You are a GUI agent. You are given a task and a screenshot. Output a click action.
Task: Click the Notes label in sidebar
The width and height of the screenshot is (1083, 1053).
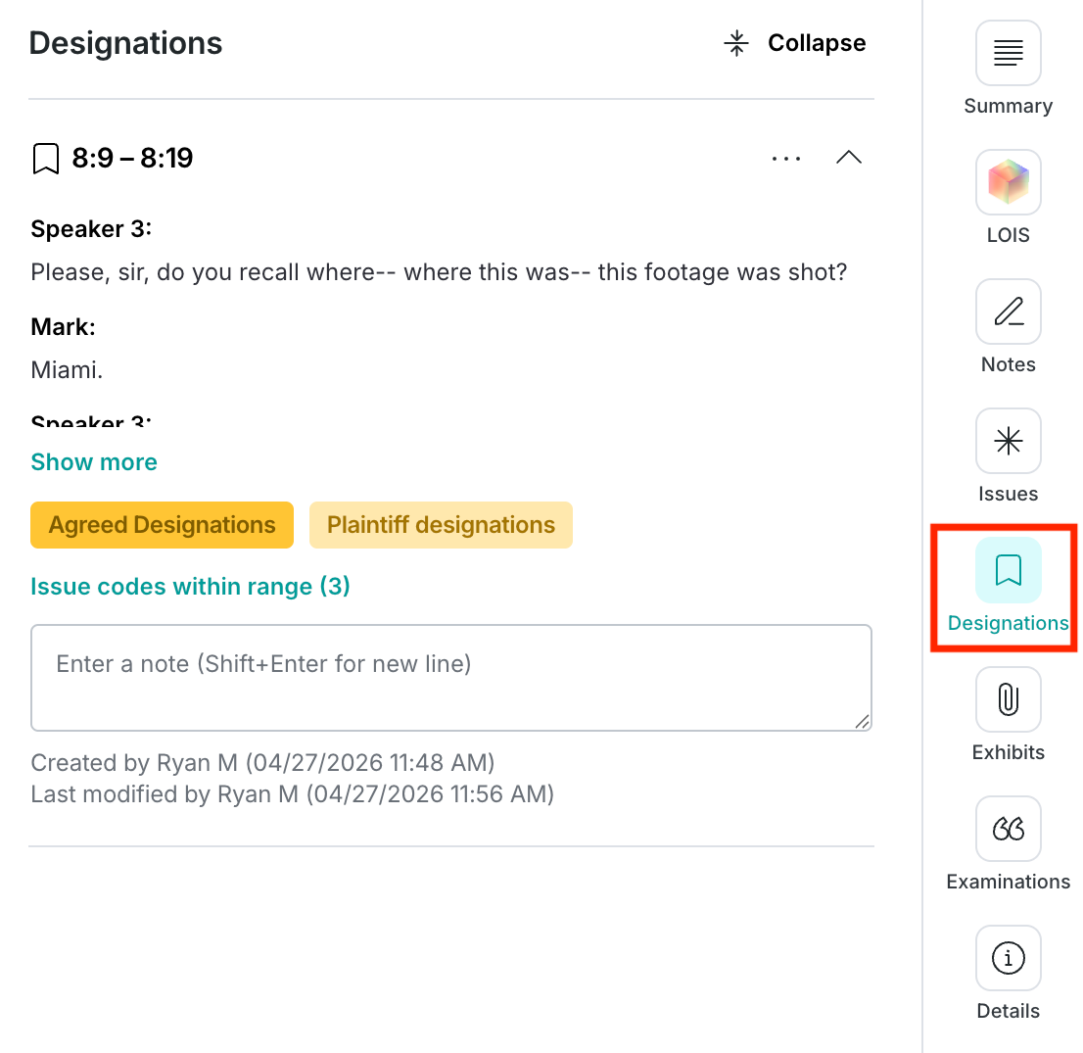(1008, 364)
